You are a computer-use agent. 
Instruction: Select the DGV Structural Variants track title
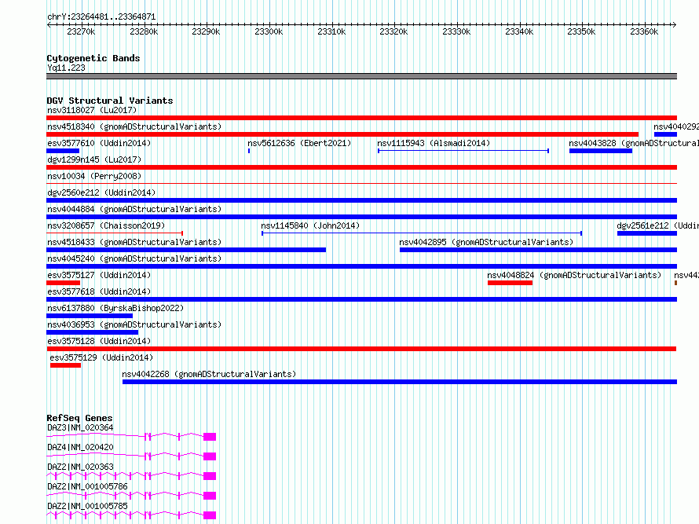tap(110, 101)
